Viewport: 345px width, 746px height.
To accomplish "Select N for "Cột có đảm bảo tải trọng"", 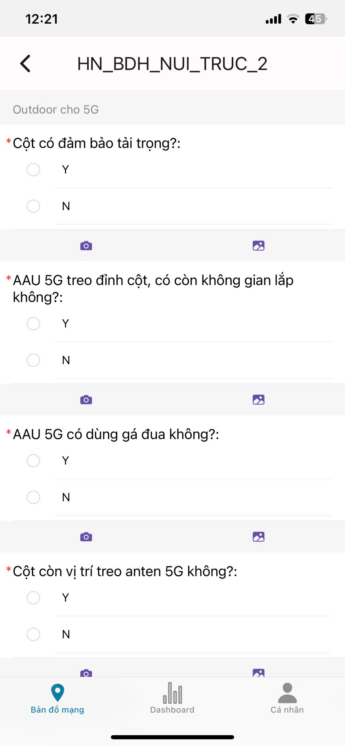I will point(33,206).
